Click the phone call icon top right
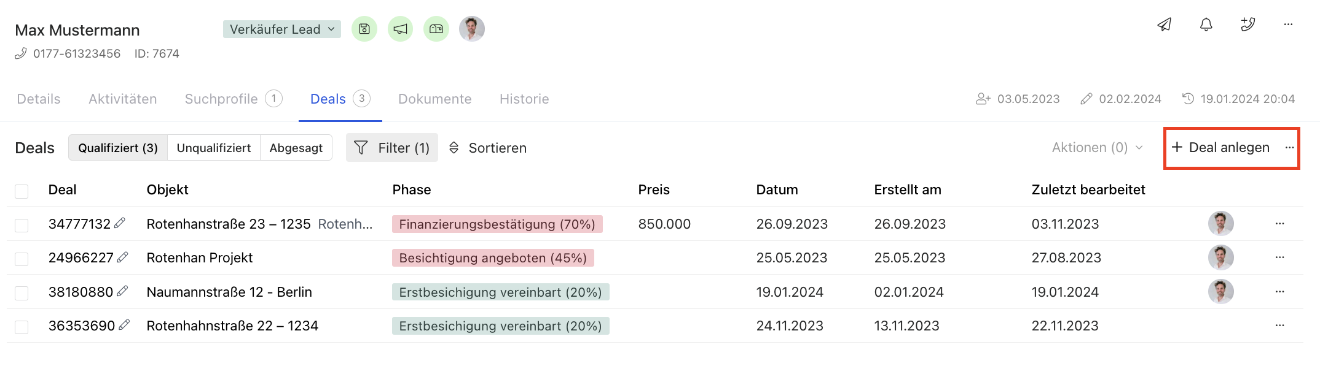 (x=1247, y=25)
